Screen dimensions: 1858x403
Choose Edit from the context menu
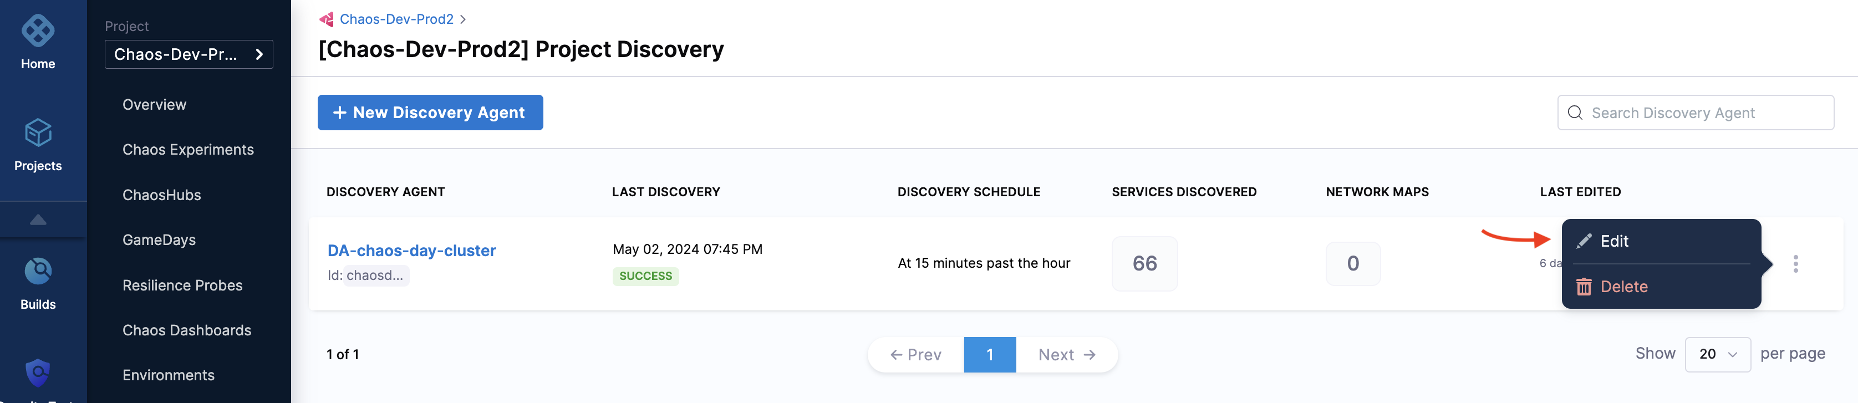point(1613,242)
